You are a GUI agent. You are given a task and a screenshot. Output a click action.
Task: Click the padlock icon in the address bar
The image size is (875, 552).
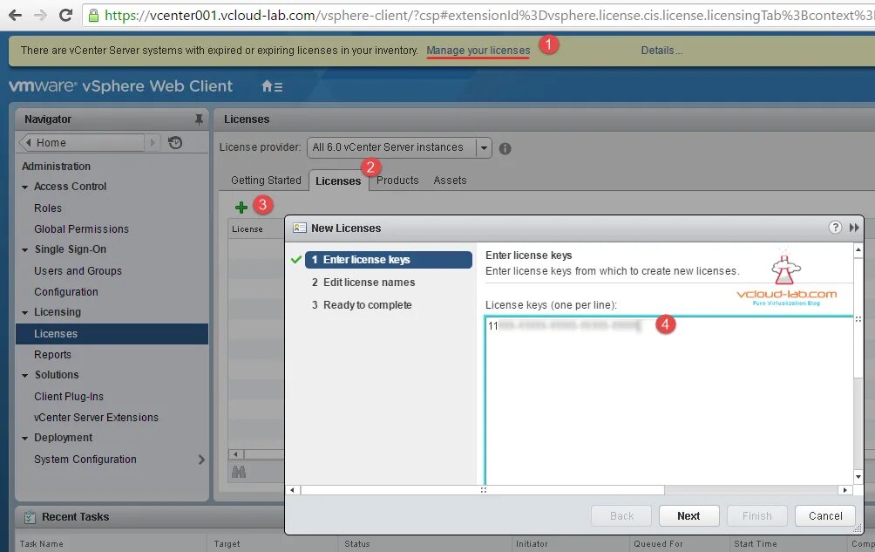(x=92, y=15)
